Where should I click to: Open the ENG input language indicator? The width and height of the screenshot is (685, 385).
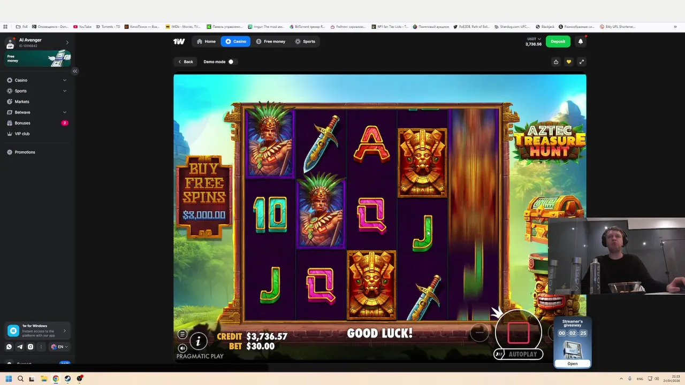[x=640, y=379]
